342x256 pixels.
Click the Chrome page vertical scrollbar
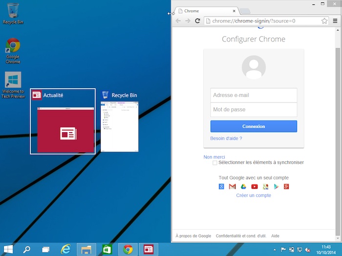338,141
